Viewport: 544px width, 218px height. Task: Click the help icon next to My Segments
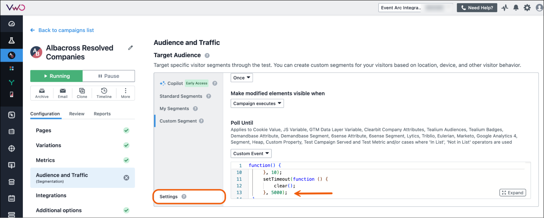(195, 109)
